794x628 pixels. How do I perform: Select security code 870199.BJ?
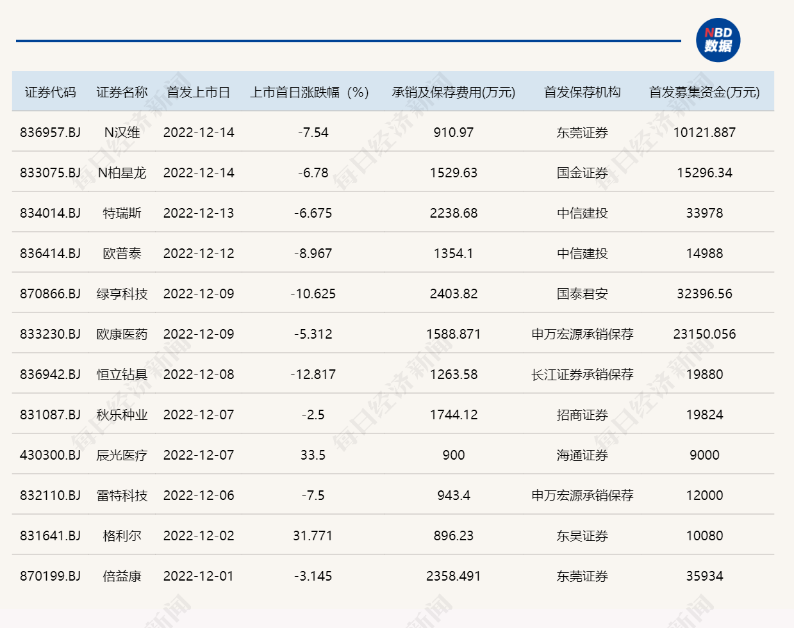pos(50,576)
